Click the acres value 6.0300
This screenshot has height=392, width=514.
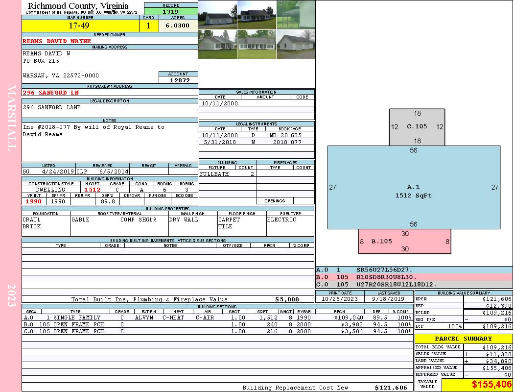click(177, 25)
